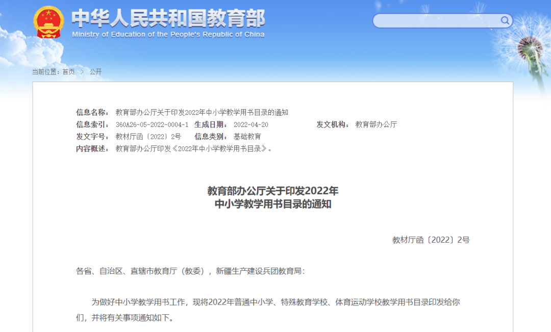The width and height of the screenshot is (551, 332).
Task: Click the 当前位置 label
Action: 46,72
